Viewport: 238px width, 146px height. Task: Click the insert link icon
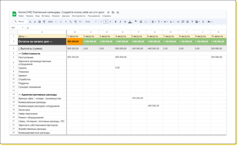[178, 22]
